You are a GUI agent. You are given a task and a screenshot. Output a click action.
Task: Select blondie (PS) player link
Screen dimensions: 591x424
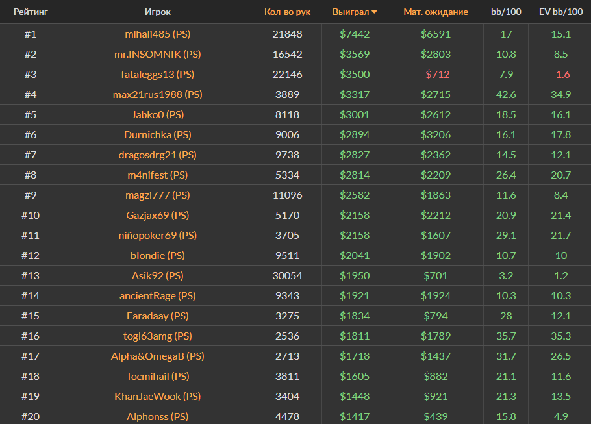pos(157,255)
